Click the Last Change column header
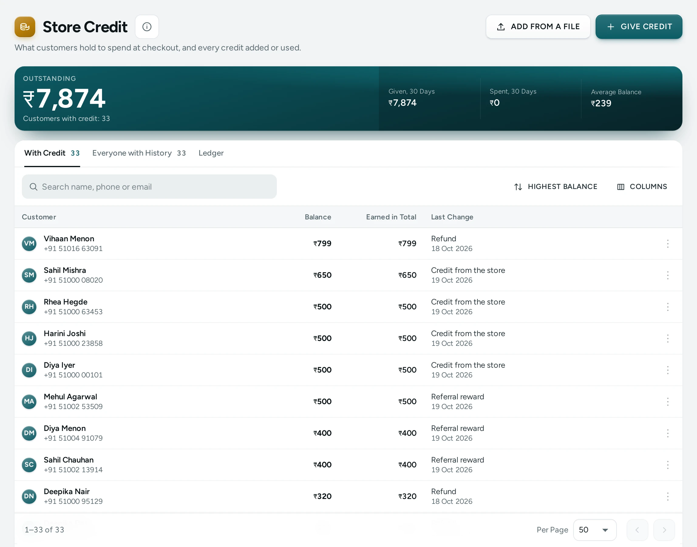Screen dimensions: 697x547 (x=452, y=217)
